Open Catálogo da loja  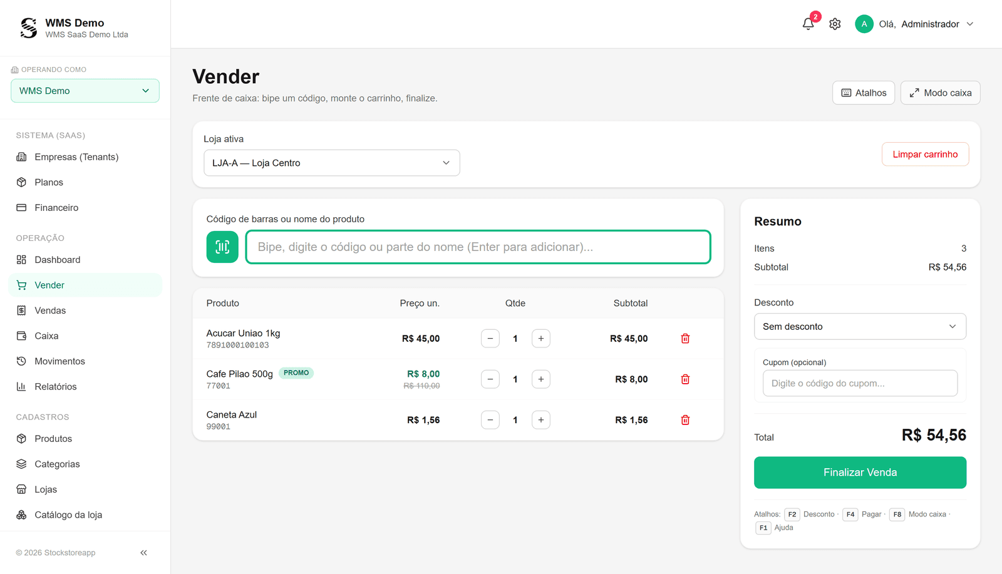pos(85,515)
